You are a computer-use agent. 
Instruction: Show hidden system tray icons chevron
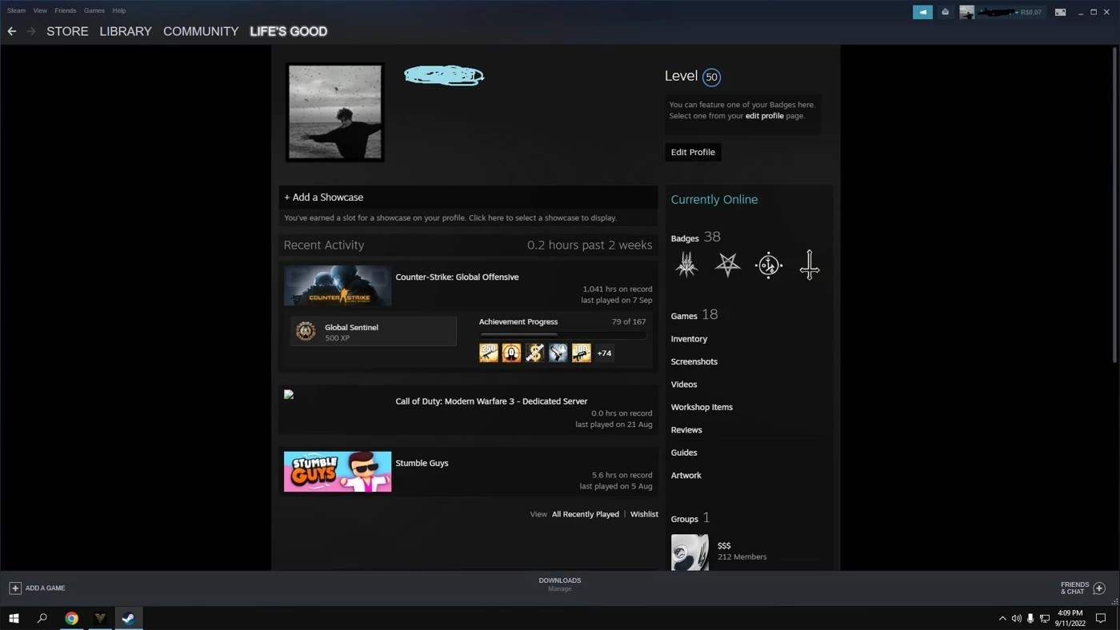pos(1002,618)
